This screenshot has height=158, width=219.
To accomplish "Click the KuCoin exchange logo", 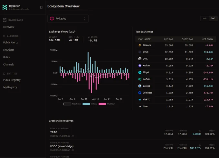I will click(x=140, y=79).
